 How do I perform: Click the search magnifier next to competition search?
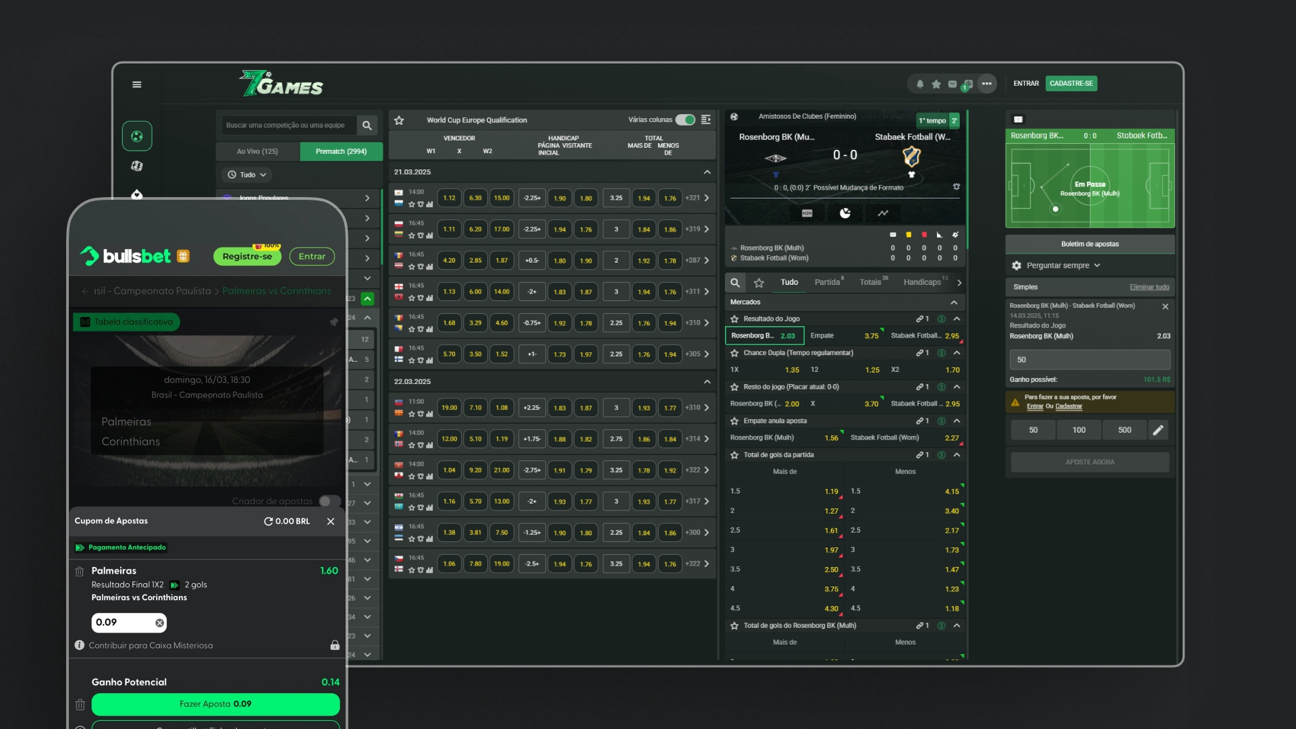pos(367,126)
